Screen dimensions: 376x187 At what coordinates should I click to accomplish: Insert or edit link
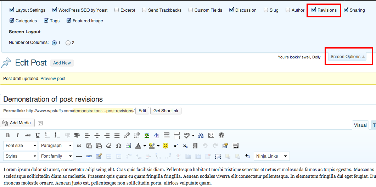127,135
